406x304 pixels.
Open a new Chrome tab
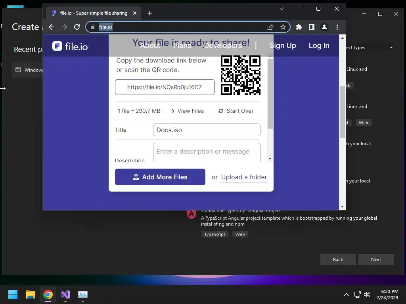click(150, 13)
